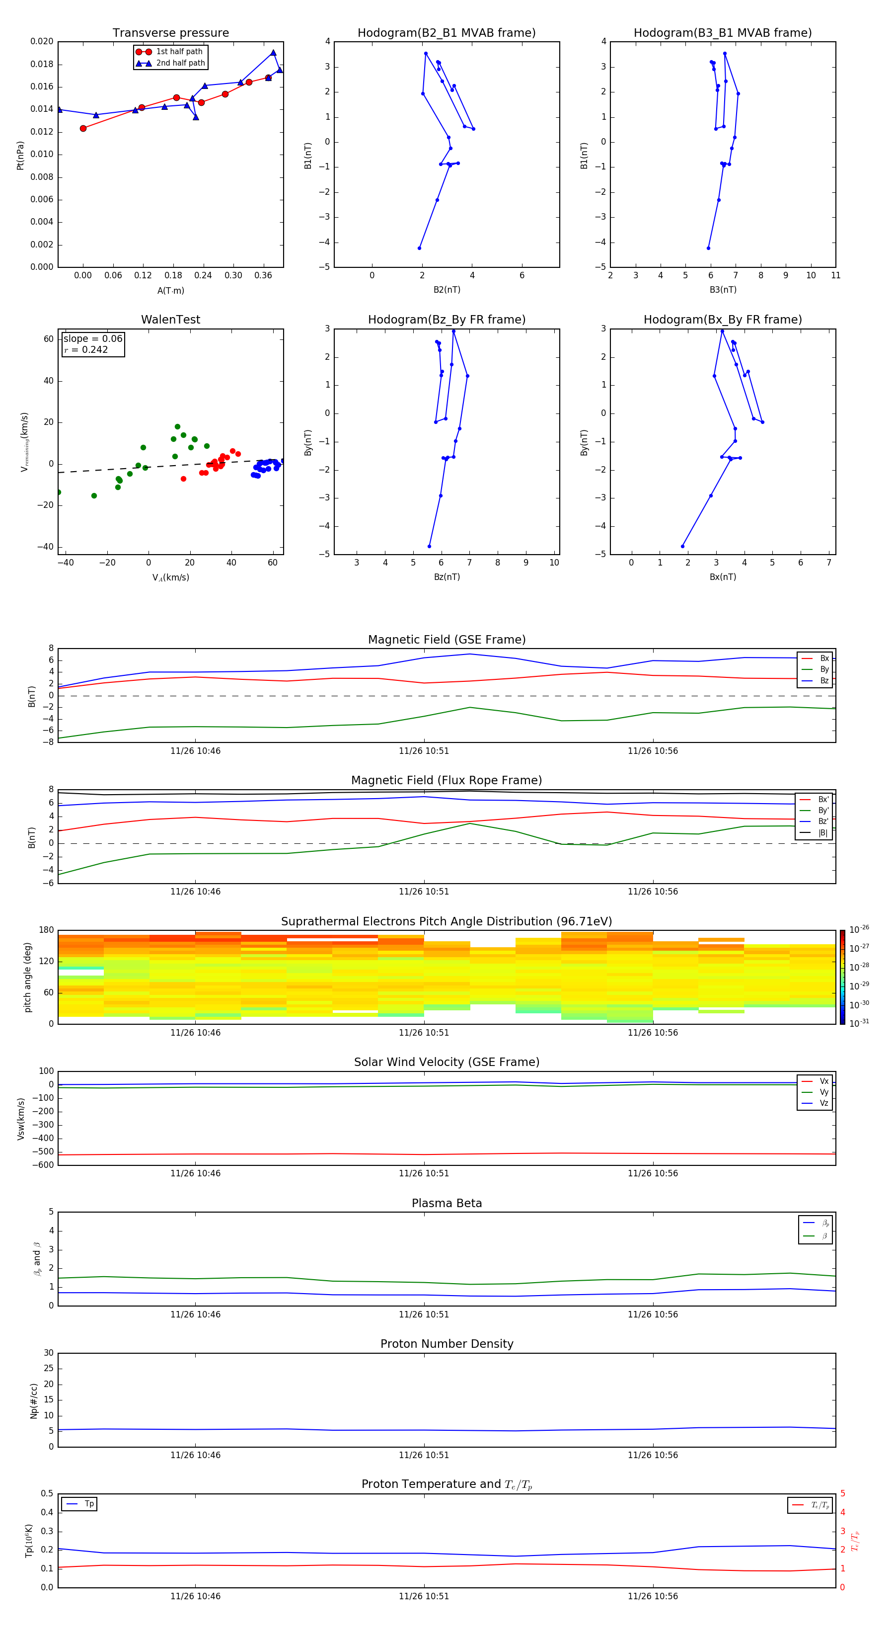Click 'Proton Number Density' plot title
The width and height of the screenshot is (894, 1640).
pos(447,1344)
